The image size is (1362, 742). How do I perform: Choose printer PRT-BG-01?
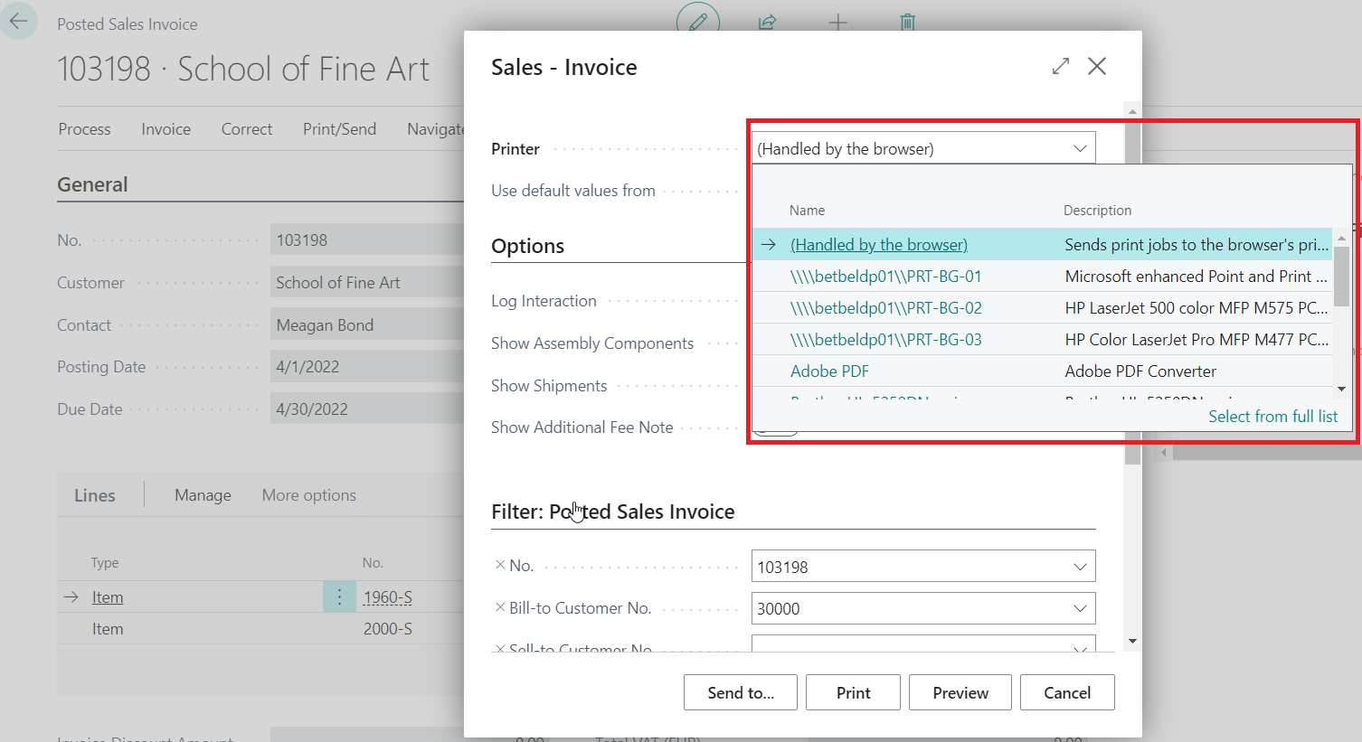pos(885,277)
